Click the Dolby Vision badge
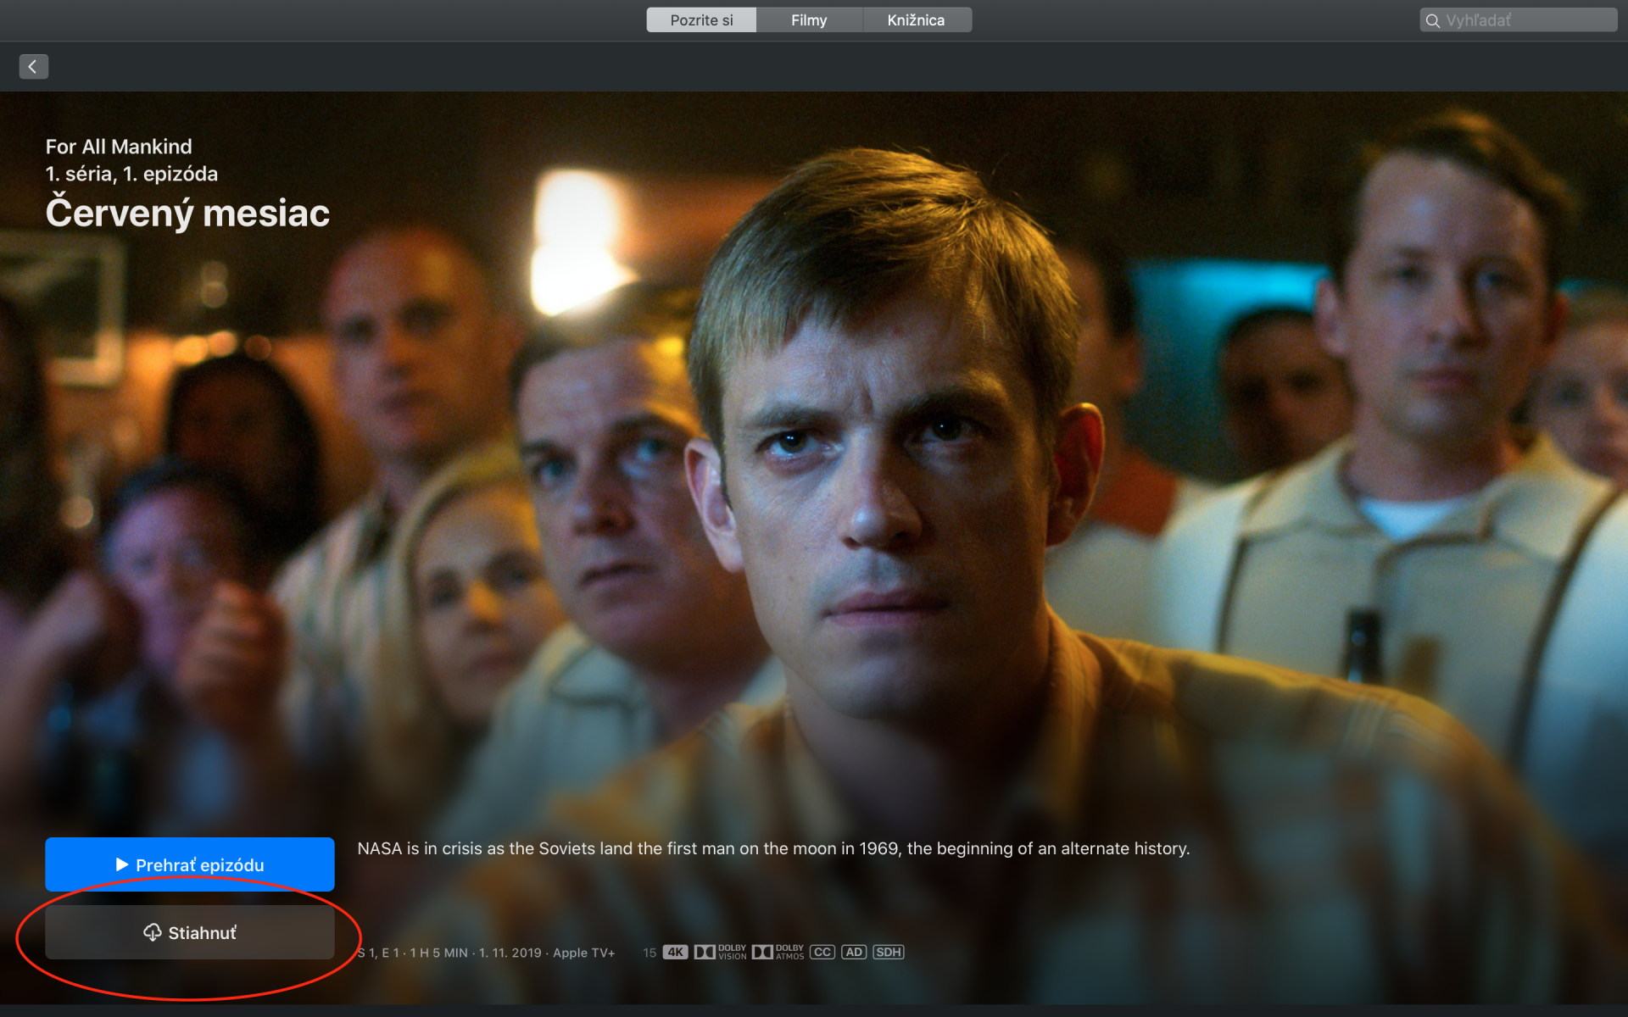 point(721,952)
